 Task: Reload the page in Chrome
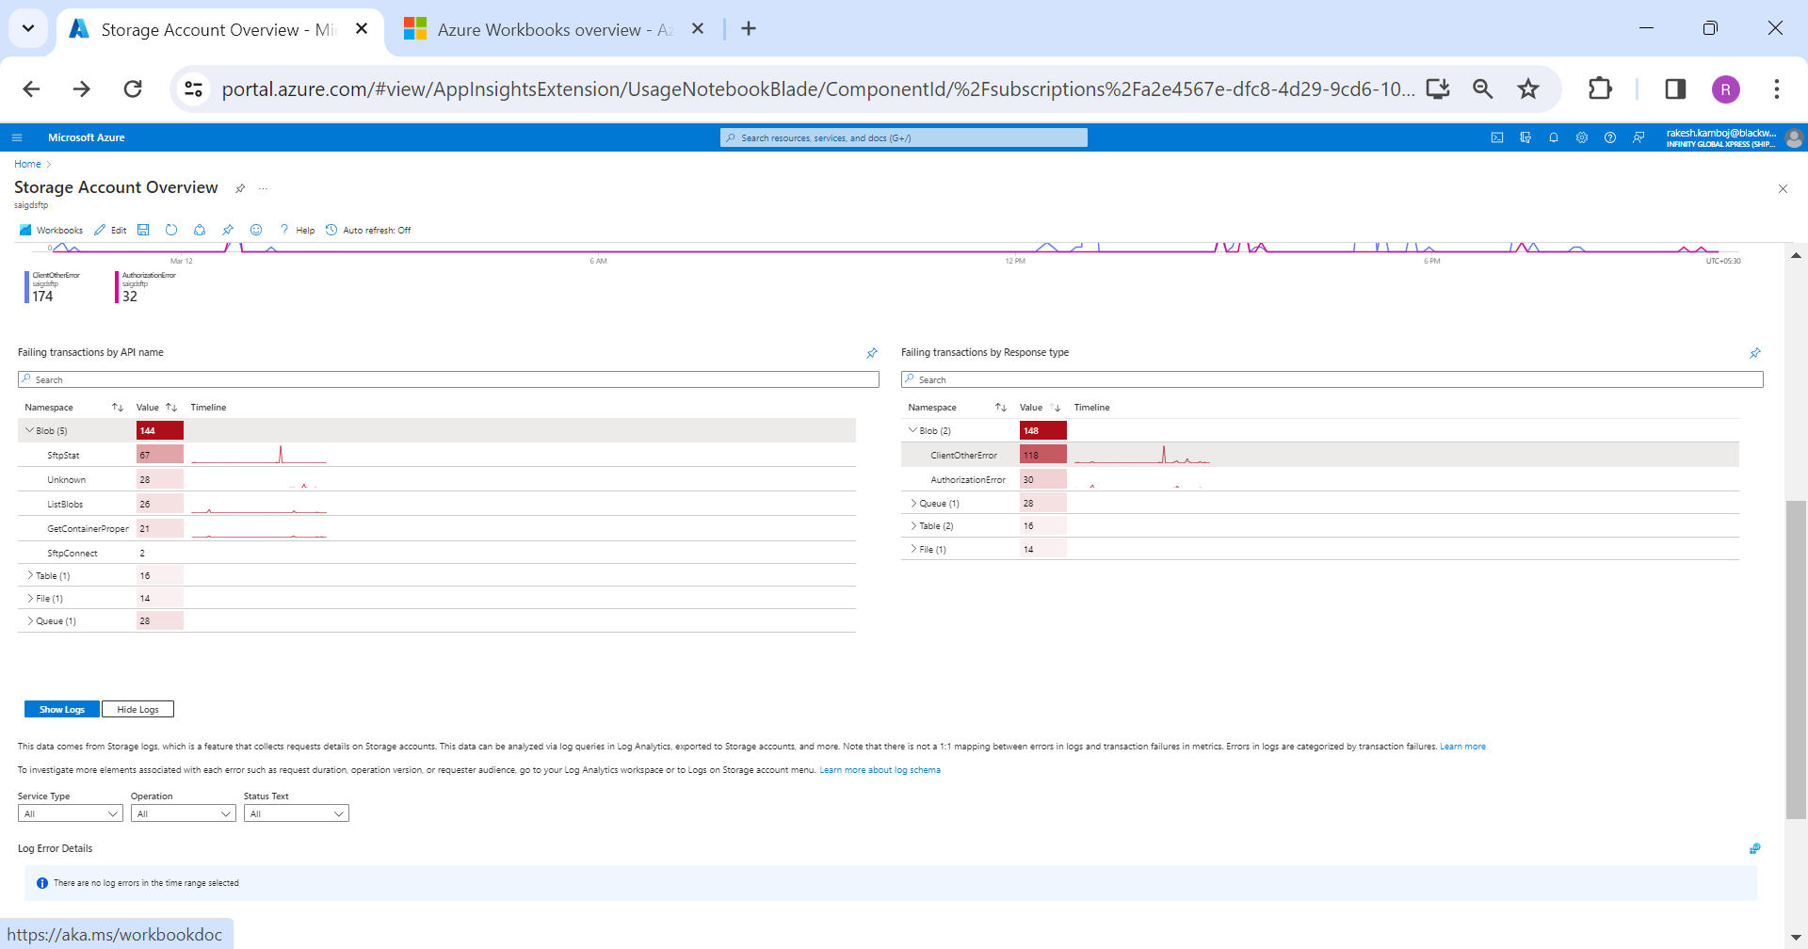[x=133, y=88]
